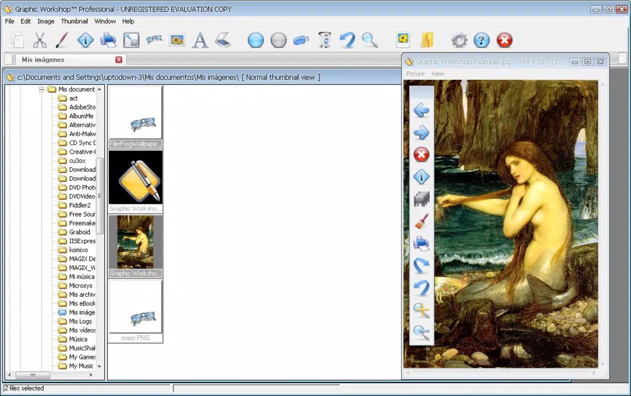Click the paintbrush icon in viewer strip
The width and height of the screenshot is (631, 396).
(421, 221)
